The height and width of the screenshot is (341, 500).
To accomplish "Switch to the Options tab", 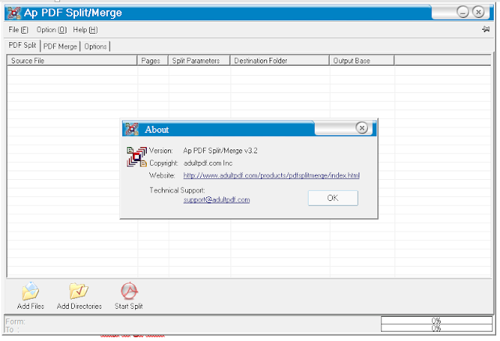I will pyautogui.click(x=95, y=46).
